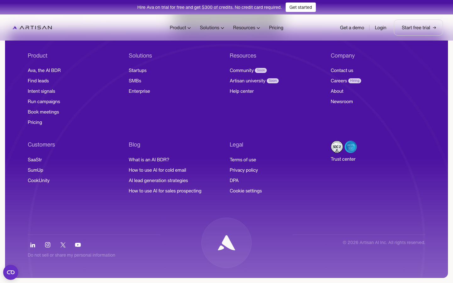This screenshot has width=453, height=283.
Task: Go to Pricing in top navigation
Action: [276, 28]
